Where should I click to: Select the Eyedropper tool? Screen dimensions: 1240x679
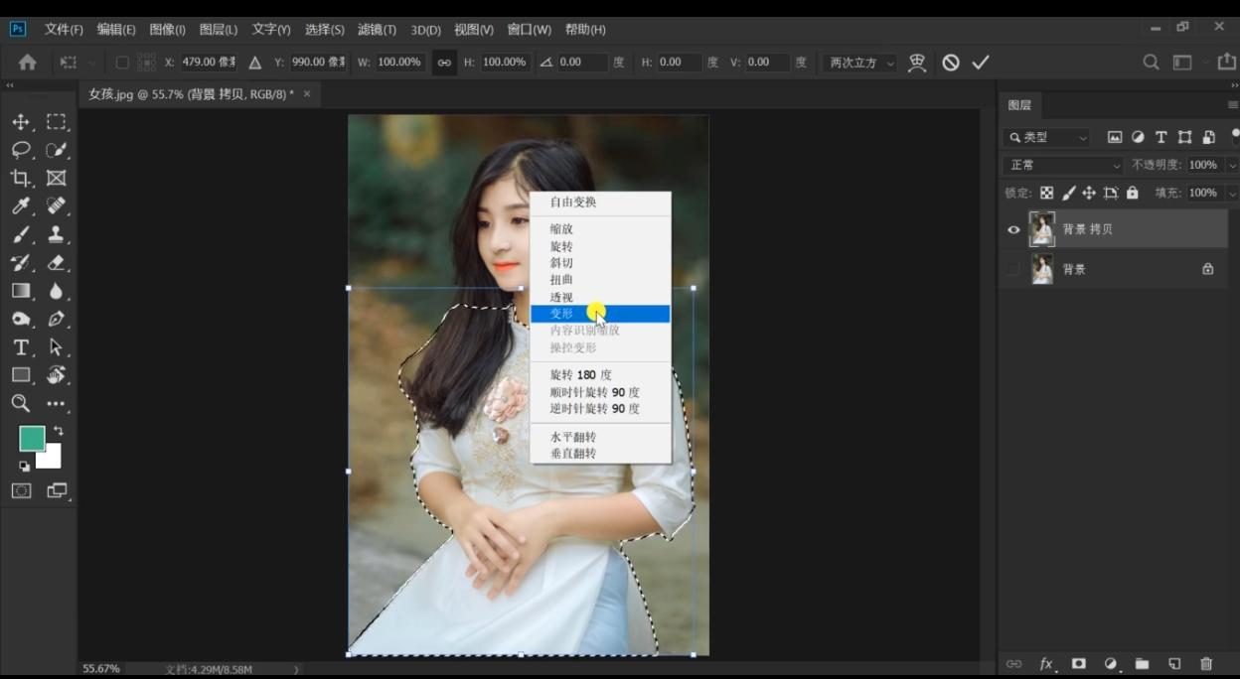pyautogui.click(x=20, y=206)
